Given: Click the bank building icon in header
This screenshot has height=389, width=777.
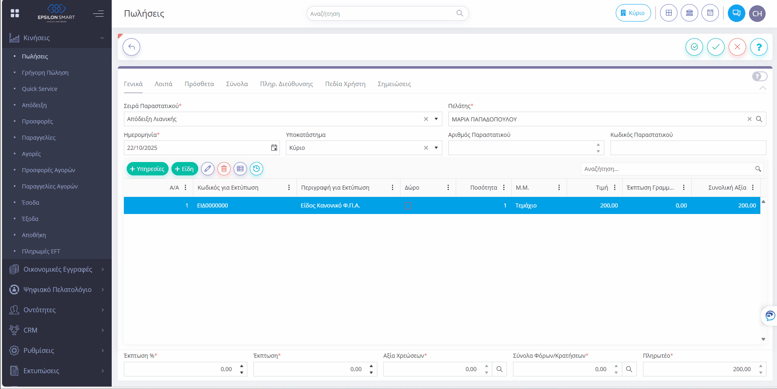Looking at the screenshot, I should point(689,13).
